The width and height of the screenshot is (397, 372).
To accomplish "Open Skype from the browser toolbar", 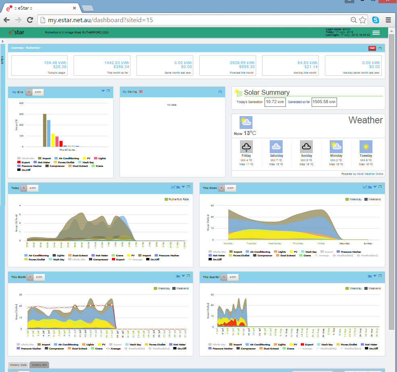I will [x=376, y=19].
